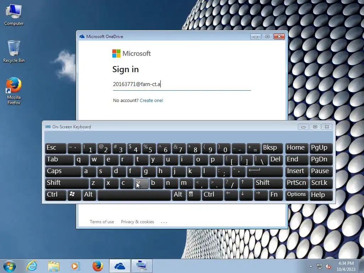
Task: Click the Help key on keyboard
Action: (x=321, y=195)
